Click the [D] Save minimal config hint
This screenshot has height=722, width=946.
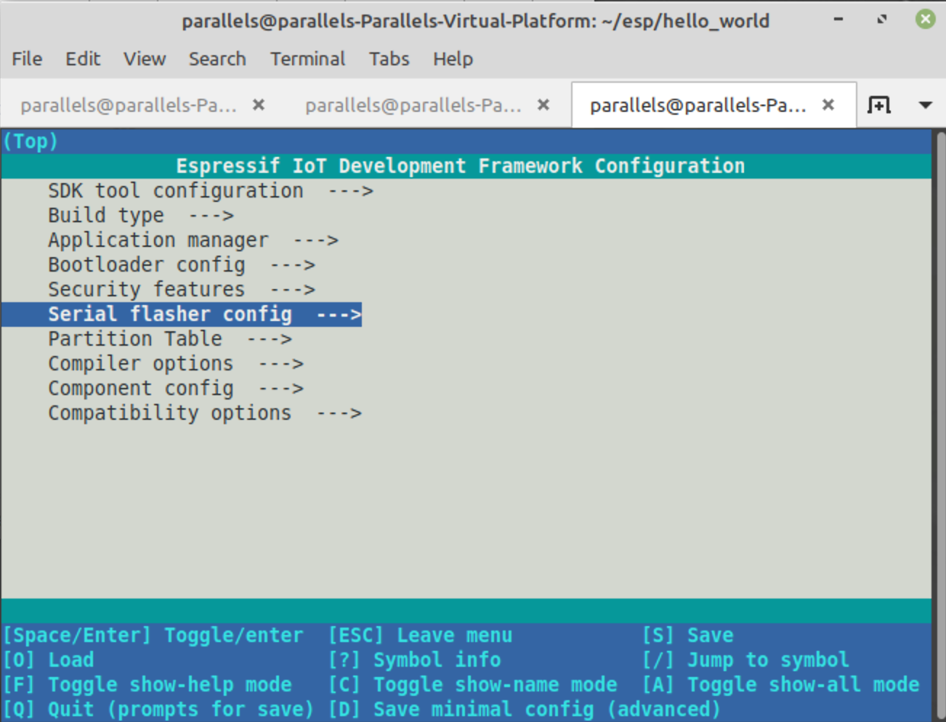click(x=525, y=710)
